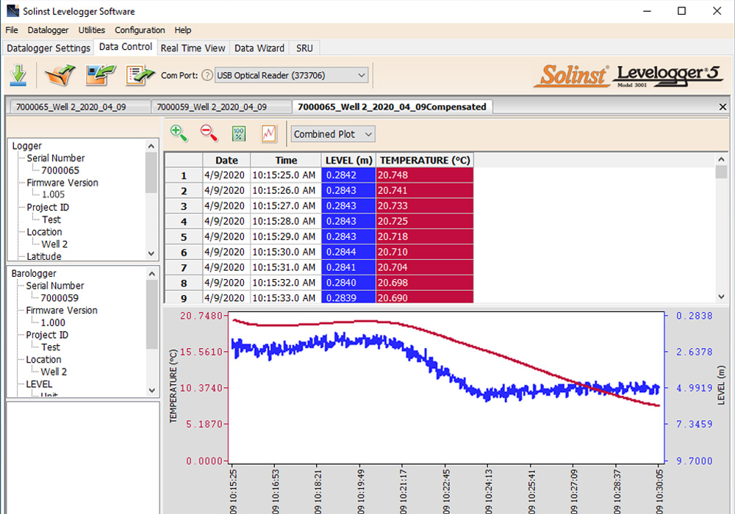
Task: Save the current data file
Action: 99,74
